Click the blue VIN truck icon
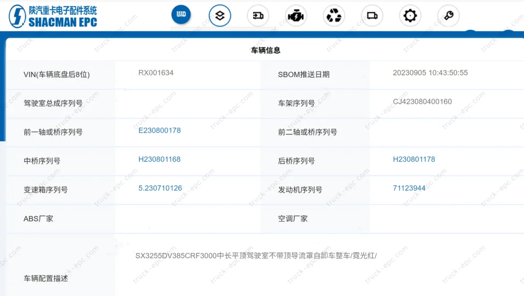Image resolution: width=524 pixels, height=296 pixels. (x=181, y=15)
